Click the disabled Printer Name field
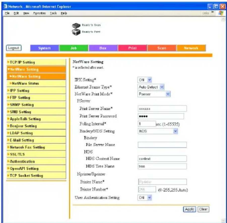Screen dimensions: 227x223 [162, 182]
